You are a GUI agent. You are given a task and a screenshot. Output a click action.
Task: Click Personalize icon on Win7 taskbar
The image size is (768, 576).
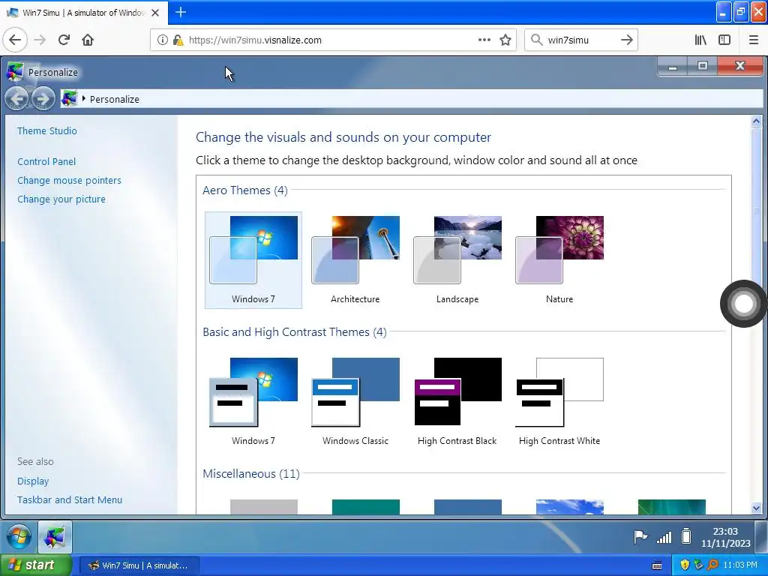point(55,537)
